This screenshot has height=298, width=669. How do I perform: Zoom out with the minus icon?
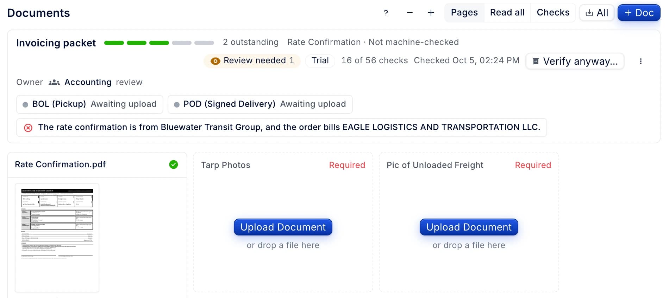(x=409, y=13)
